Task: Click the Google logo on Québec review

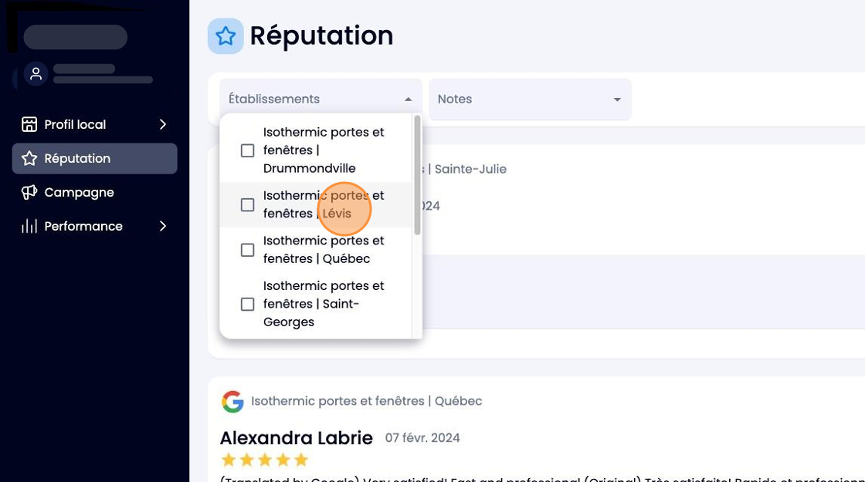Action: click(232, 402)
